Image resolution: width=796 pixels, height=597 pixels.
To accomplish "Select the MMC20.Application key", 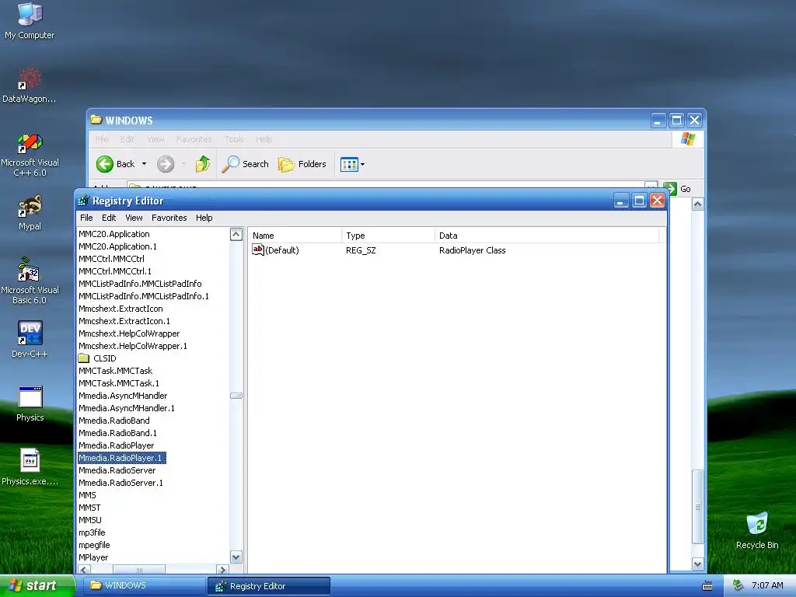I will 114,234.
